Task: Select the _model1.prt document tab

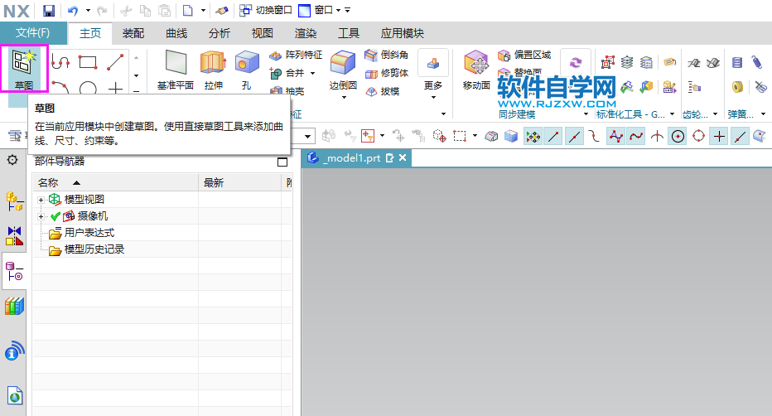Action: (356, 158)
